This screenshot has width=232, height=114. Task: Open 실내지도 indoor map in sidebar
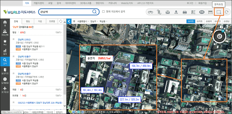5,71
